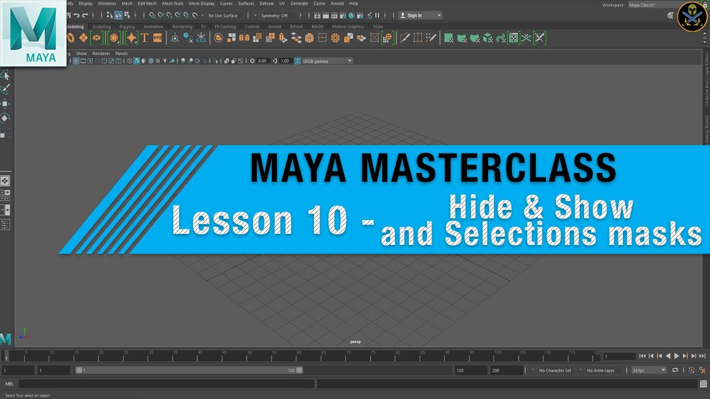This screenshot has height=399, width=710.
Task: Open the No Anim Layer dropdown arrow
Action: pos(581,370)
